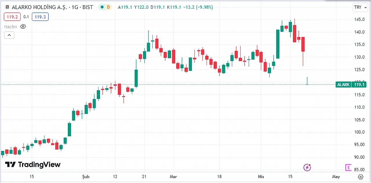Open chart settings gear on time axis
Image resolution: width=371 pixels, height=183 pixels.
361,177
